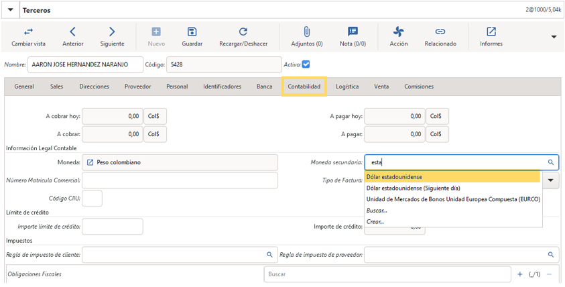Open the Direcciones tab
This screenshot has height=287, width=565.
pos(95,87)
